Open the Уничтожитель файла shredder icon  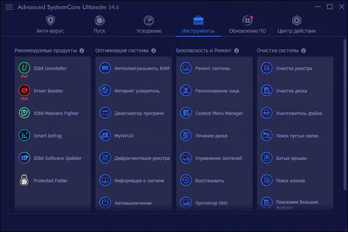266,113
